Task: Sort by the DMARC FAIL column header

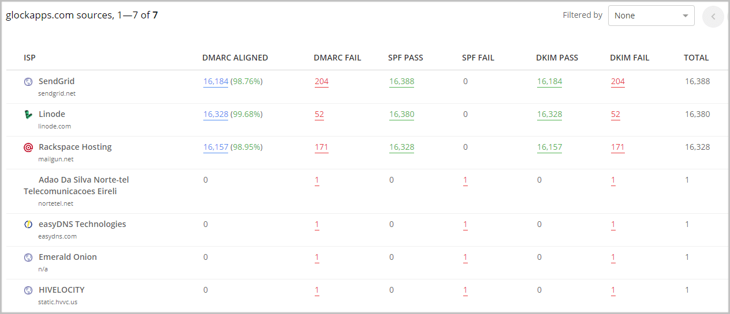Action: (x=337, y=58)
